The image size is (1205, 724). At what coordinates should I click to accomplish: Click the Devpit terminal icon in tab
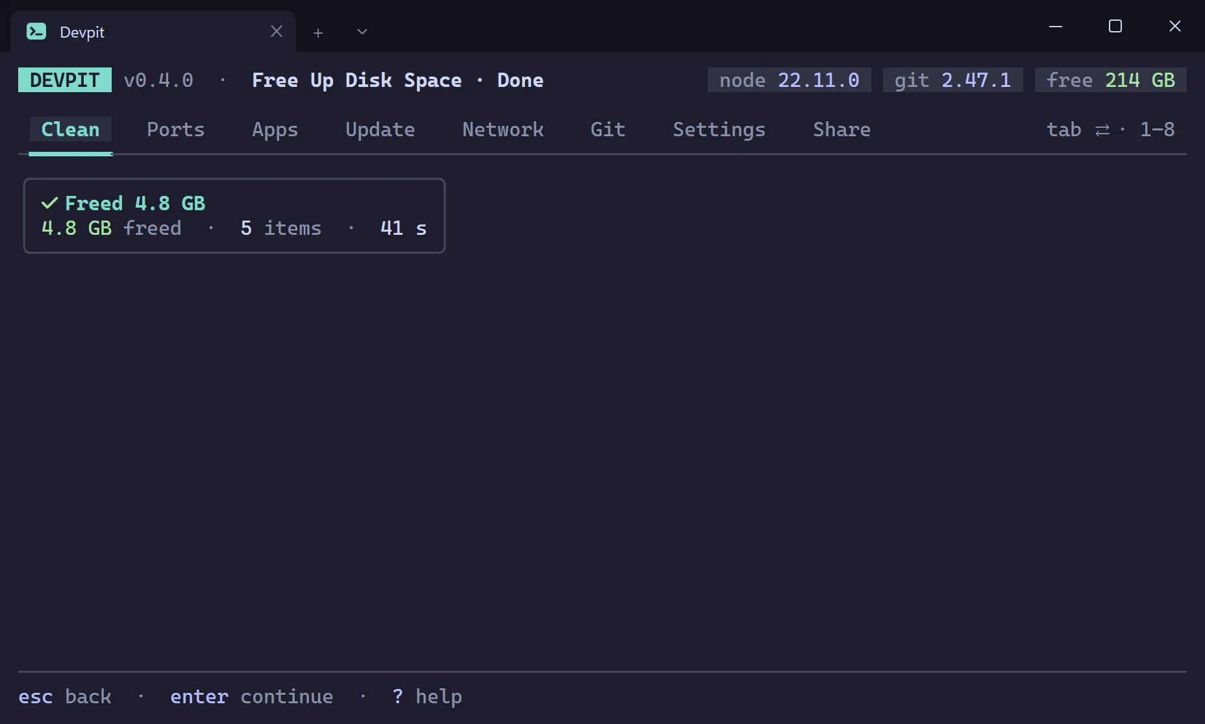36,31
